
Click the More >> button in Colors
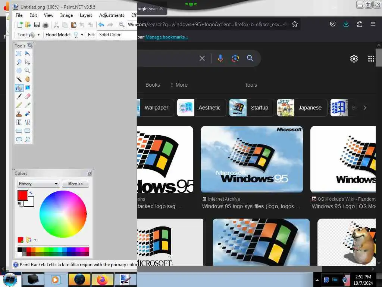point(75,184)
